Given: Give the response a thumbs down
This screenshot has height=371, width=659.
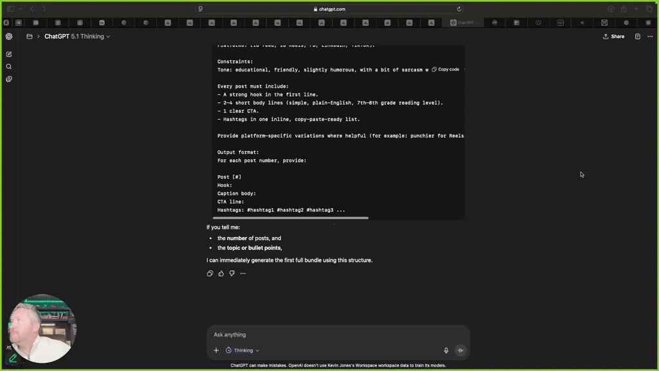Looking at the screenshot, I should click(232, 273).
